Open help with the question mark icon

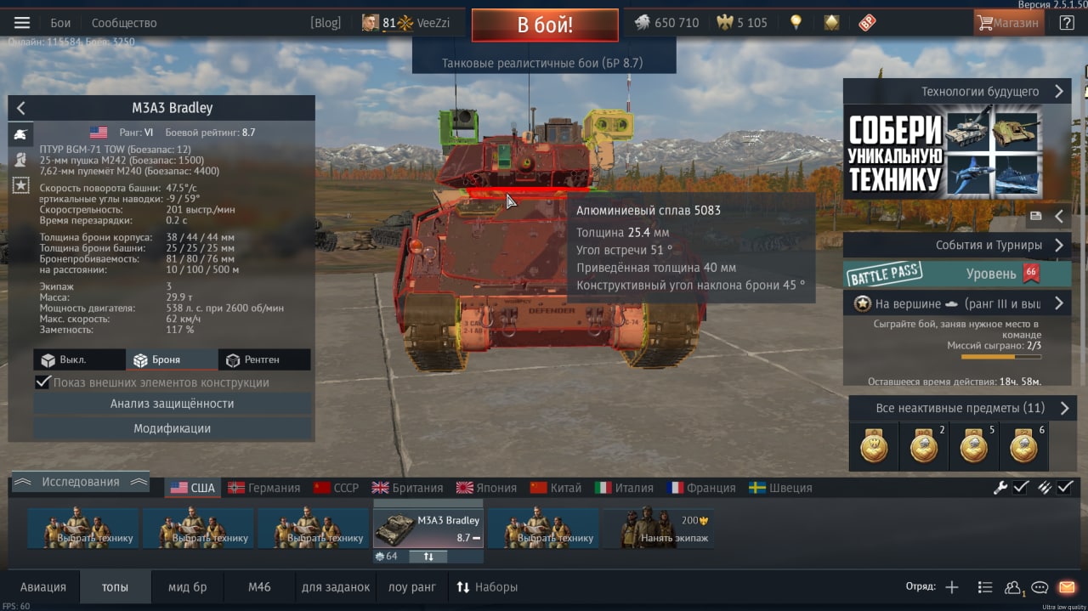pos(1067,23)
